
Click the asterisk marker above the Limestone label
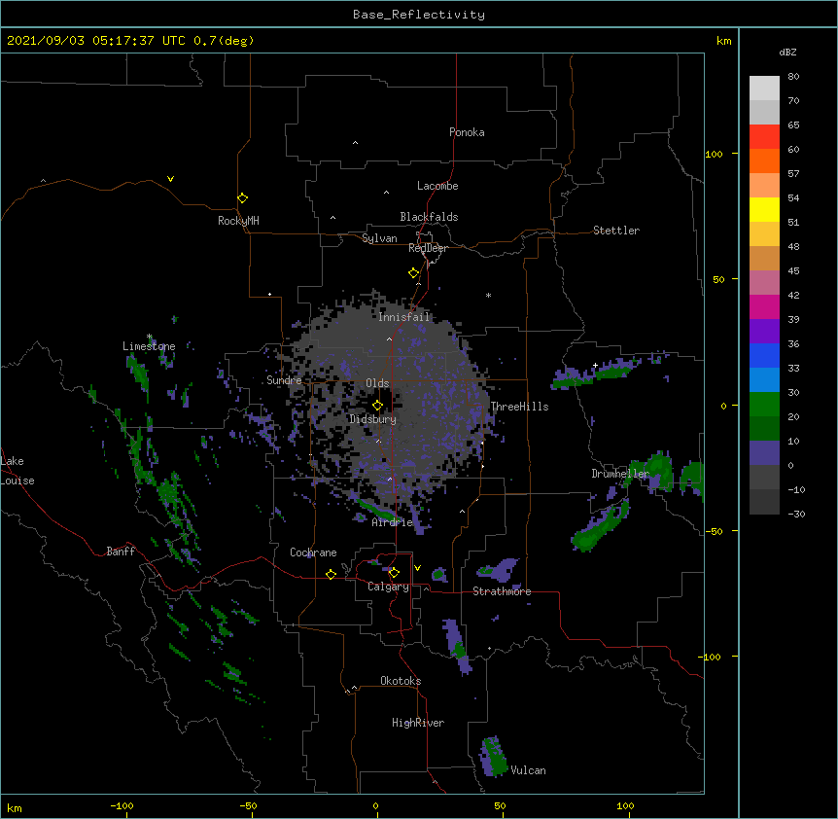pyautogui.click(x=150, y=337)
